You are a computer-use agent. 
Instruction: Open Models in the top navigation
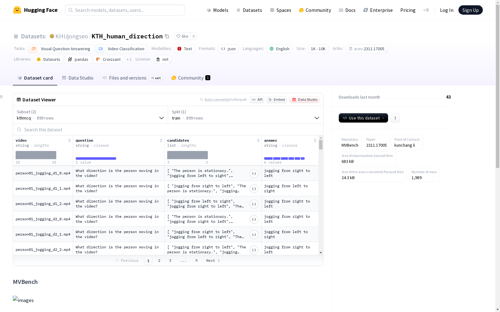click(x=217, y=10)
